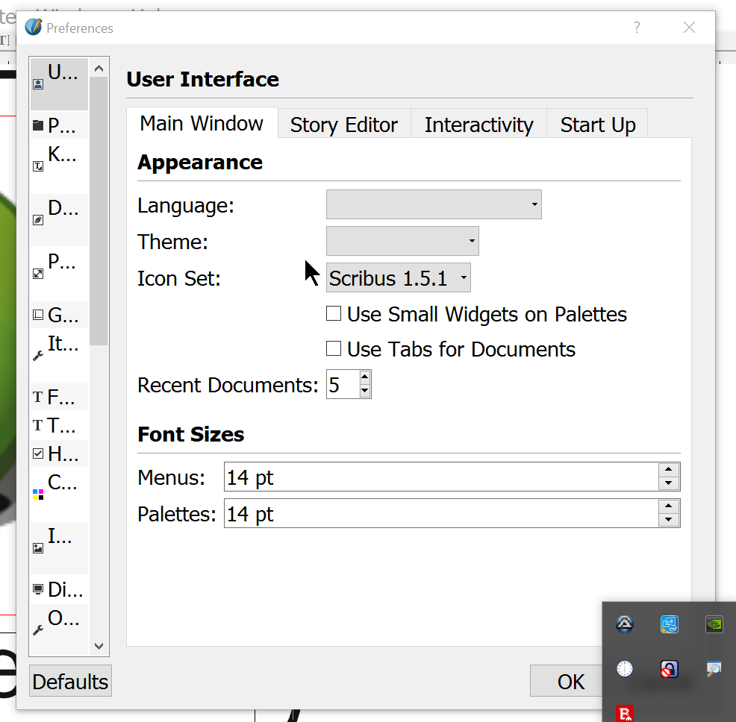This screenshot has width=736, height=722.
Task: Open the Icon Set dropdown showing Scribus 1.5.1
Action: [x=398, y=278]
